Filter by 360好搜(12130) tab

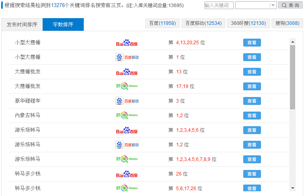pos(248,23)
